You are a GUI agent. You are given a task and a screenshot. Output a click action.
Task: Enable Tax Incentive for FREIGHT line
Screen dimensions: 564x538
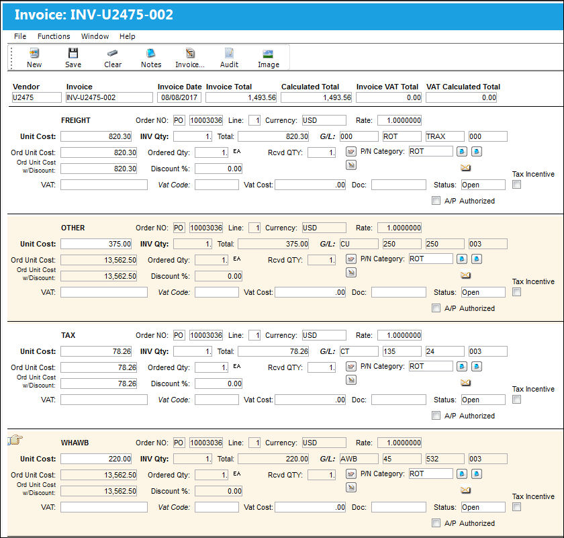[x=517, y=185]
